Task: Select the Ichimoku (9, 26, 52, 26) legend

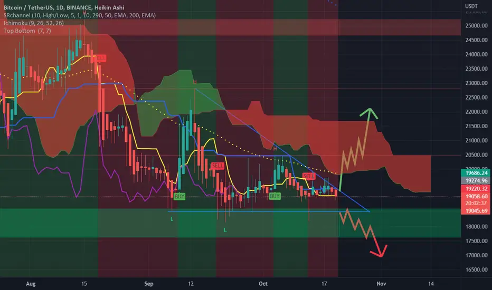Action: point(34,23)
